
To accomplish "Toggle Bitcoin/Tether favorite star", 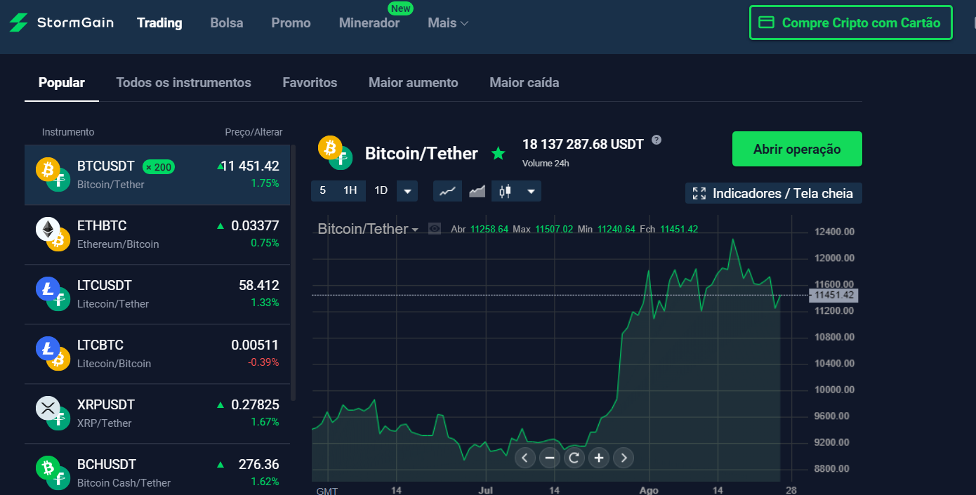I will coord(498,153).
